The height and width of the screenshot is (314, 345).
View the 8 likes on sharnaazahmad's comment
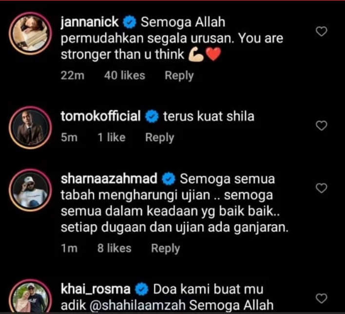(114, 248)
